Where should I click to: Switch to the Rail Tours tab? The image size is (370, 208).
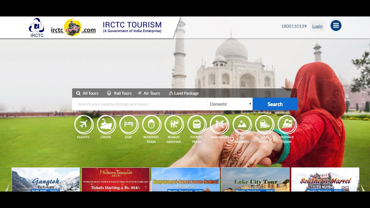119,93
